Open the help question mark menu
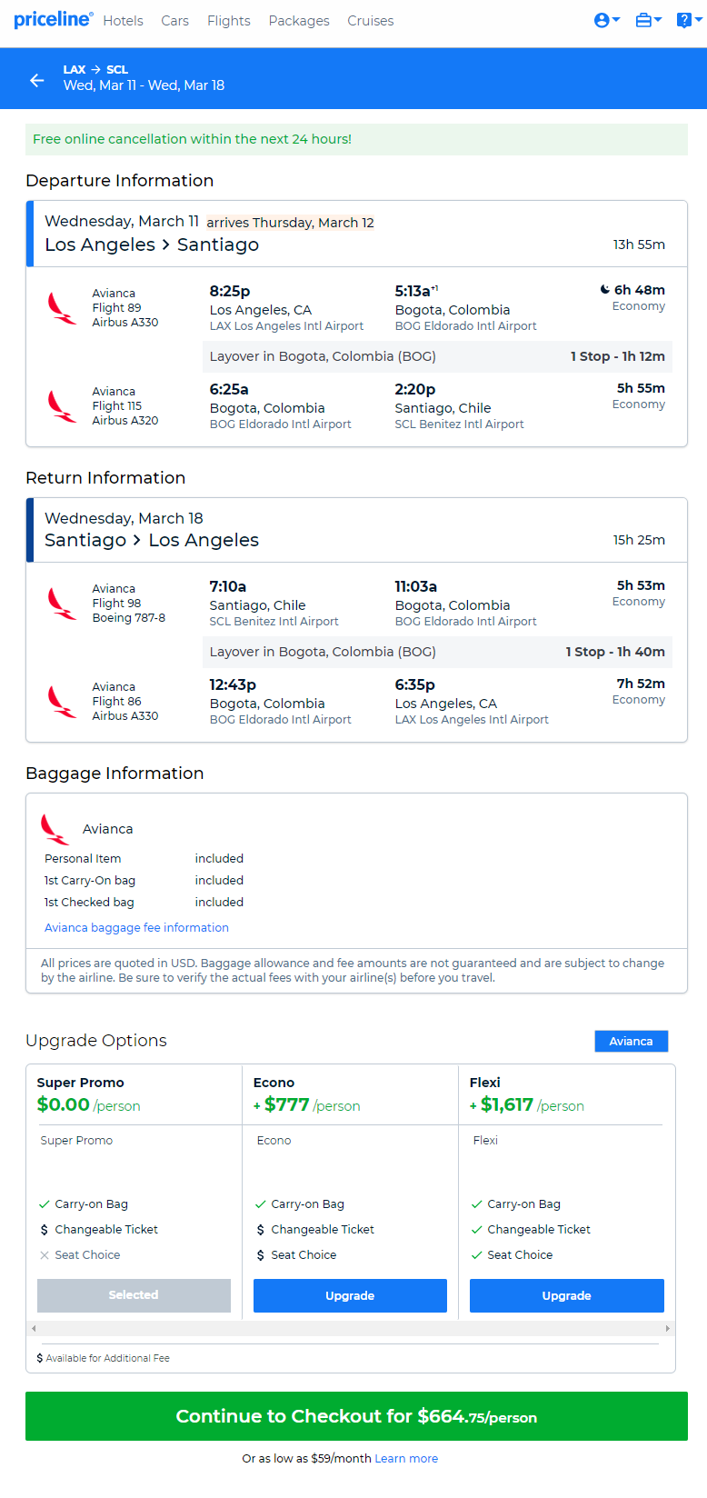 [689, 20]
